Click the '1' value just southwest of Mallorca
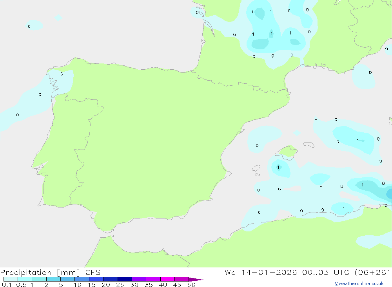The width and height of the screenshot is (392, 287). tap(278, 167)
